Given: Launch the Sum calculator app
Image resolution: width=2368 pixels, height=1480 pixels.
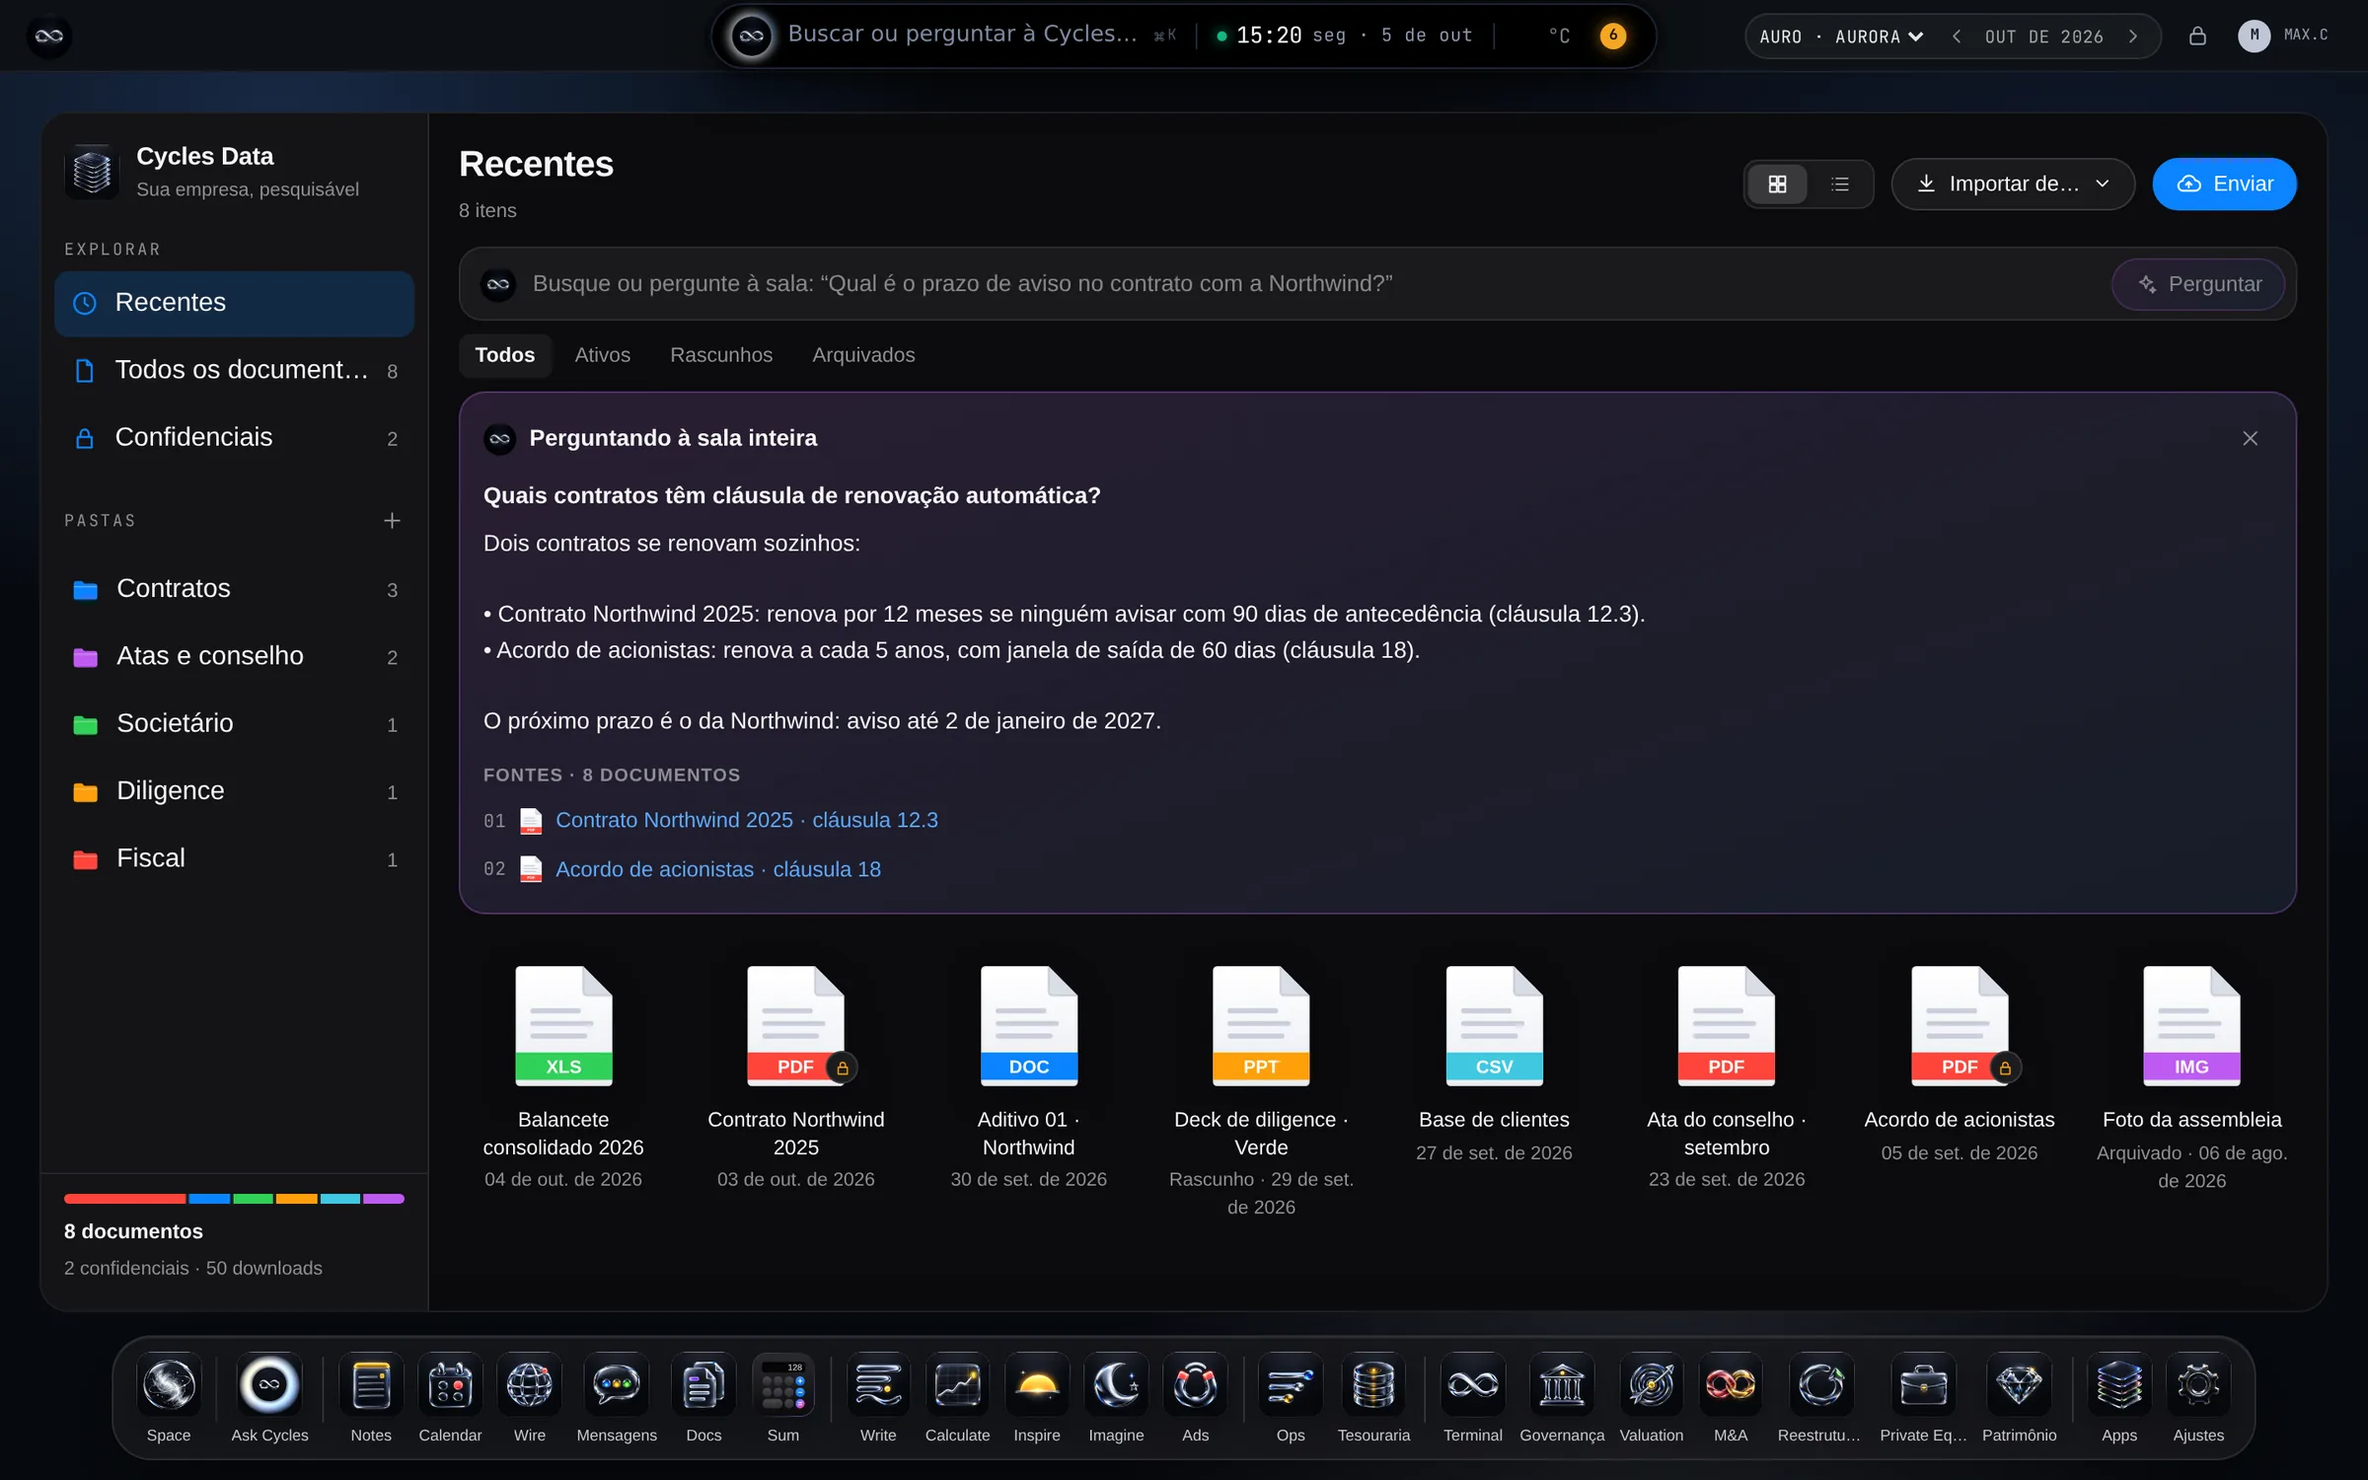Looking at the screenshot, I should pyautogui.click(x=783, y=1396).
